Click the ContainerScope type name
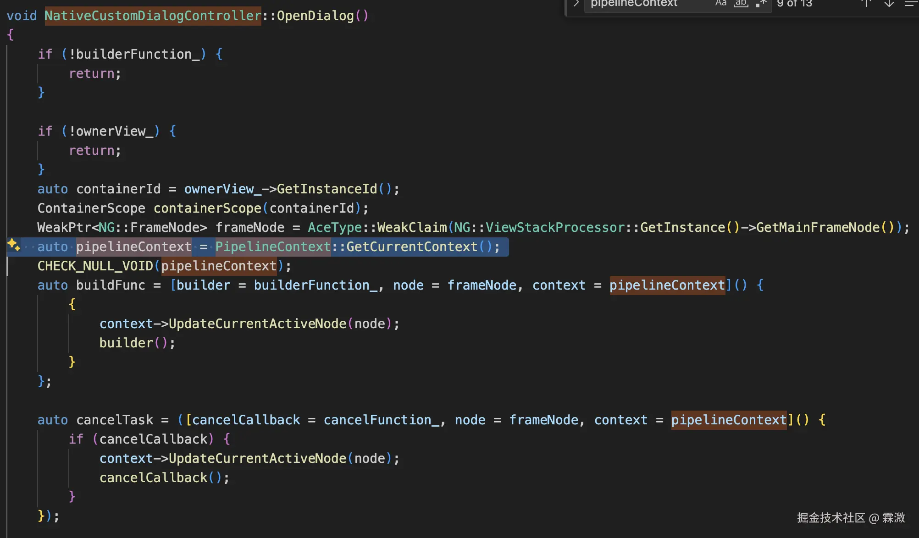Viewport: 919px width, 538px height. [x=91, y=208]
